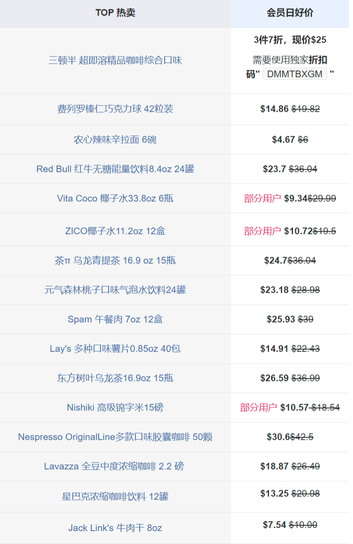Open the 三顿半 超即溶精品咖啡 product link
Screen dimensions: 353x544
[115, 60]
